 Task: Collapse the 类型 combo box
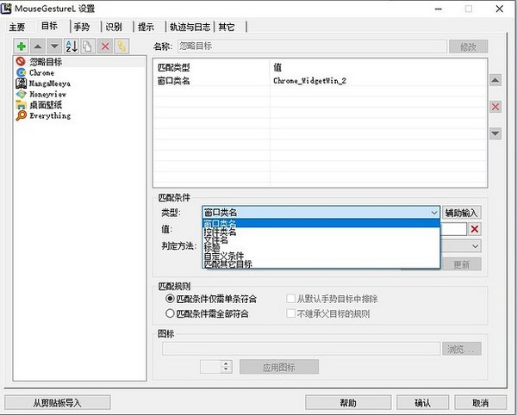[433, 212]
